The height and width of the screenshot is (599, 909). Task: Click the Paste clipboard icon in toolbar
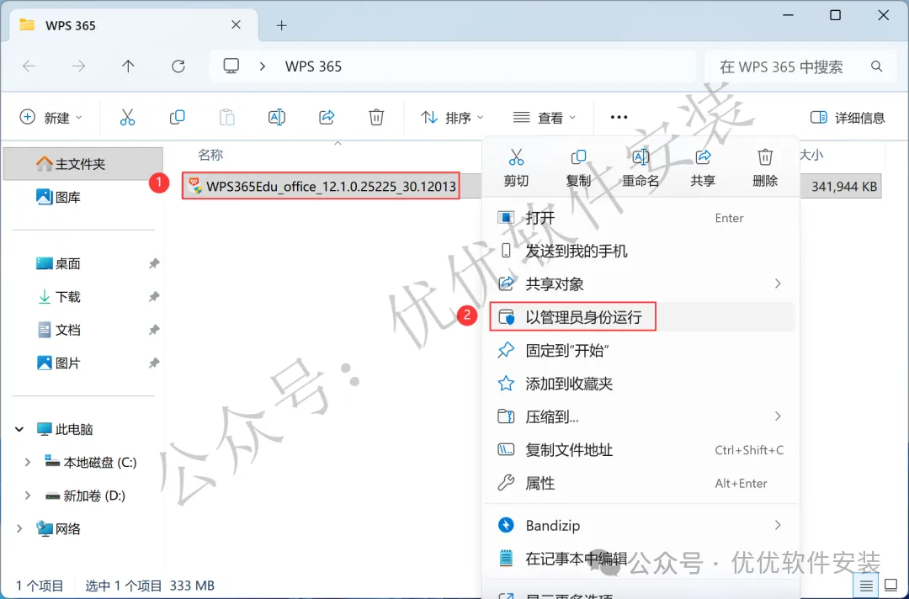tap(227, 118)
